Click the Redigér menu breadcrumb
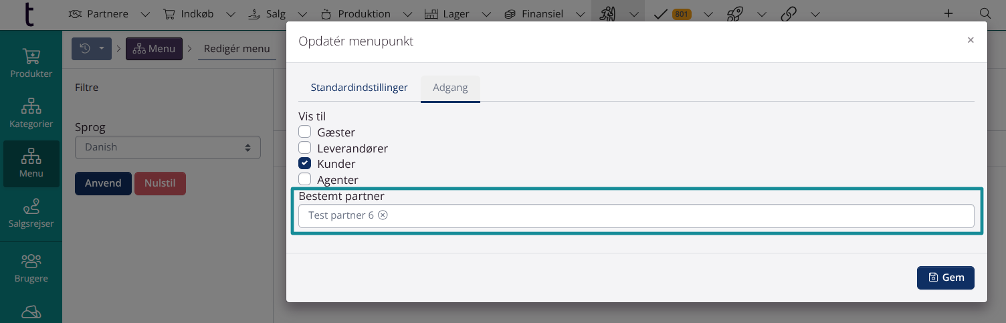Viewport: 1006px width, 323px height. [237, 49]
